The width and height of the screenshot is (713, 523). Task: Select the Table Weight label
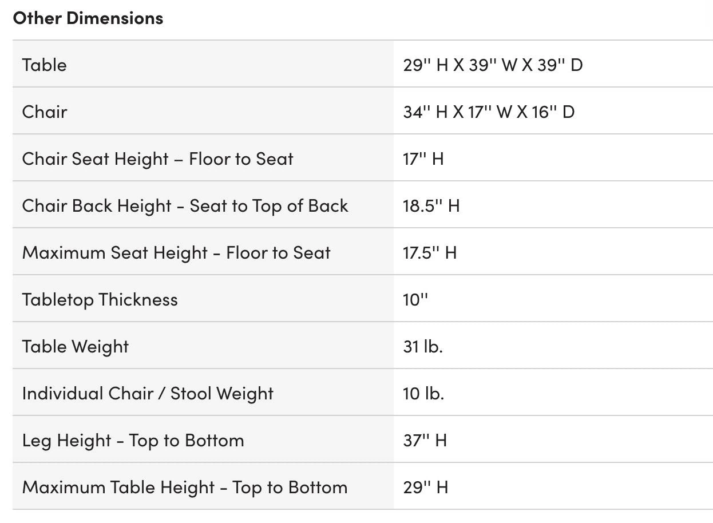coord(76,346)
